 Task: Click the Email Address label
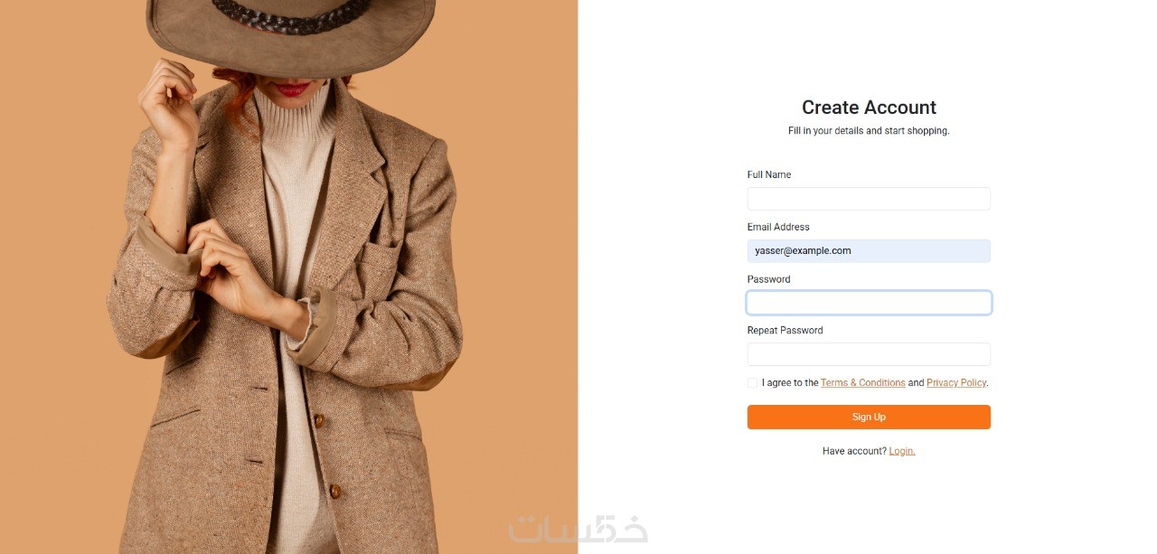(x=778, y=227)
